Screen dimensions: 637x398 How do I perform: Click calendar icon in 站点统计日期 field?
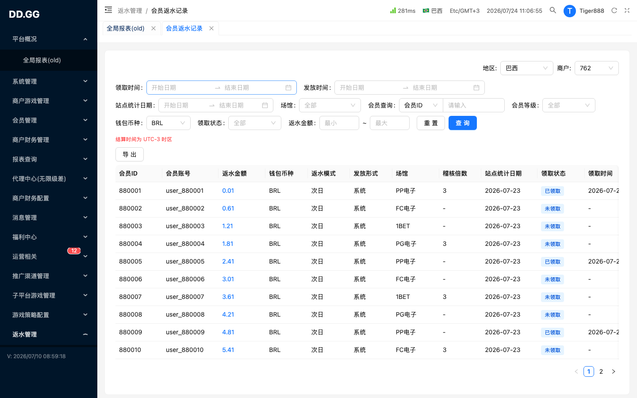[x=265, y=105]
